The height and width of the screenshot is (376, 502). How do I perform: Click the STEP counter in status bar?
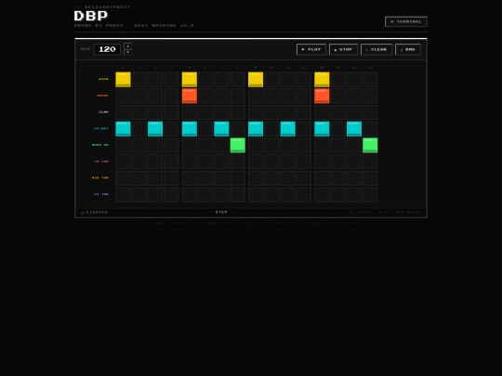point(225,213)
